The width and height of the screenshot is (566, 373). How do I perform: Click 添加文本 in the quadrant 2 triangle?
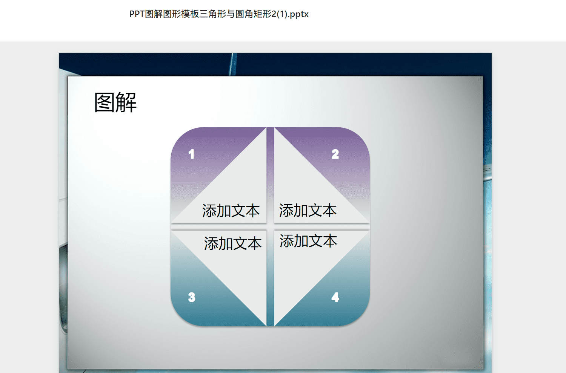point(308,210)
